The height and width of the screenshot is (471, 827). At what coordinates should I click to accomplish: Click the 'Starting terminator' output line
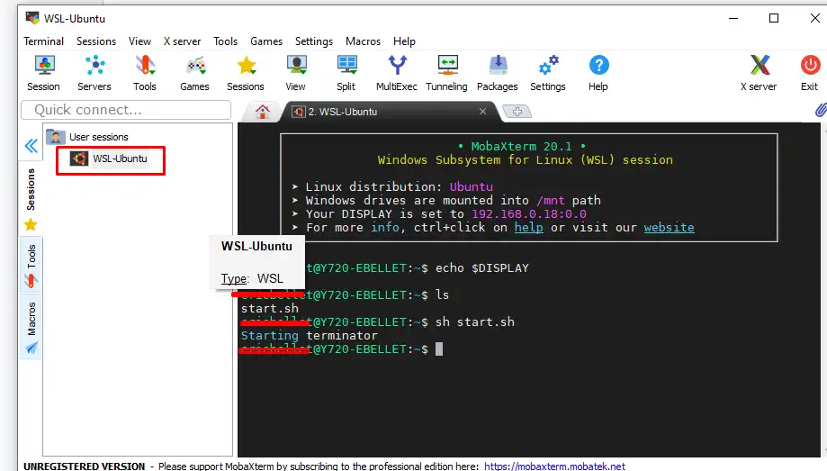309,335
